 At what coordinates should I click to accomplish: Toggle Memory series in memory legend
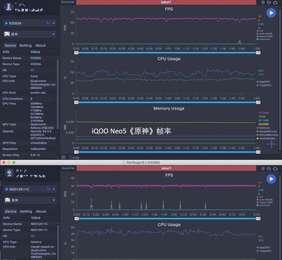263,128
